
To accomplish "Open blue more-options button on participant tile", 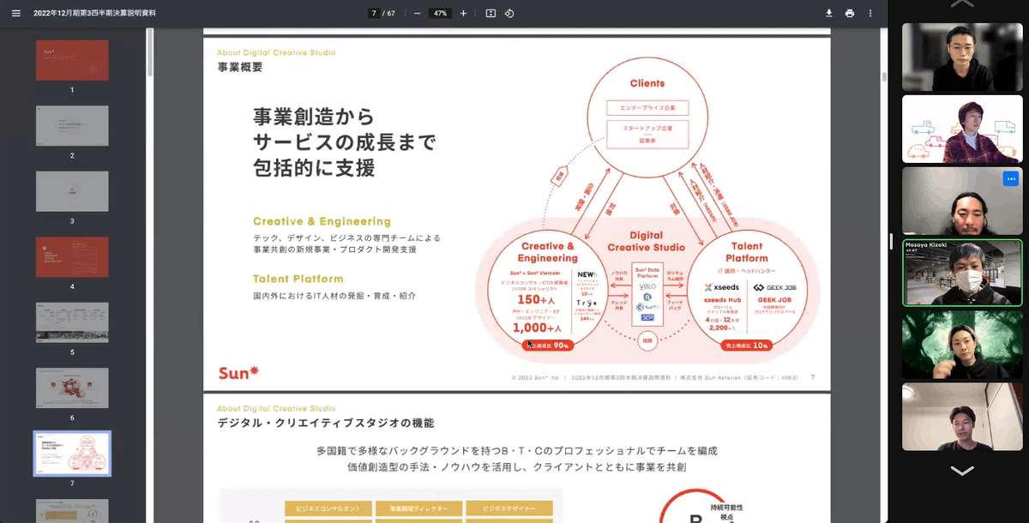I will [x=1010, y=178].
